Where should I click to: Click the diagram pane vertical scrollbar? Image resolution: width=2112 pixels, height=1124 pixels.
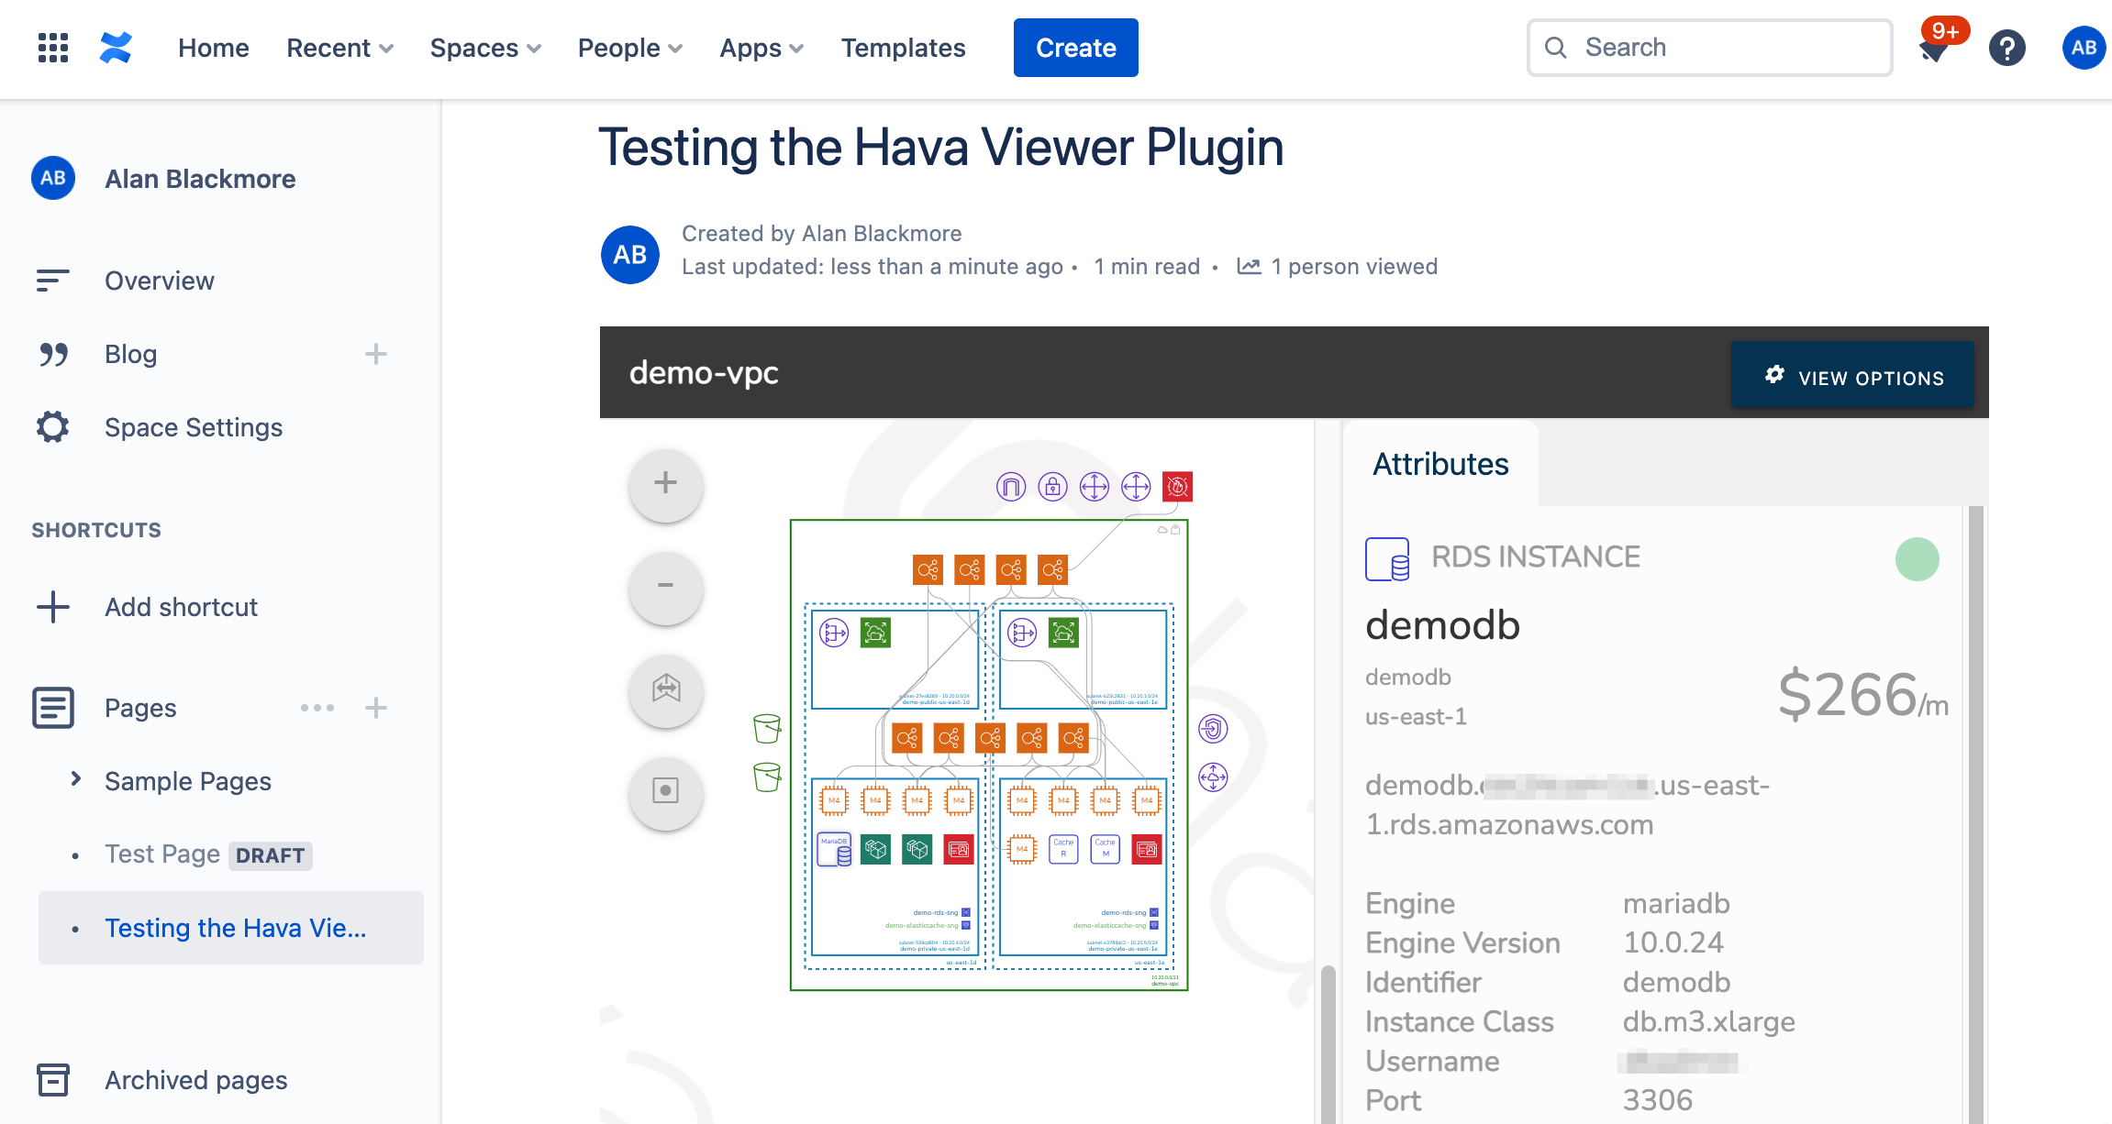click(1328, 1043)
